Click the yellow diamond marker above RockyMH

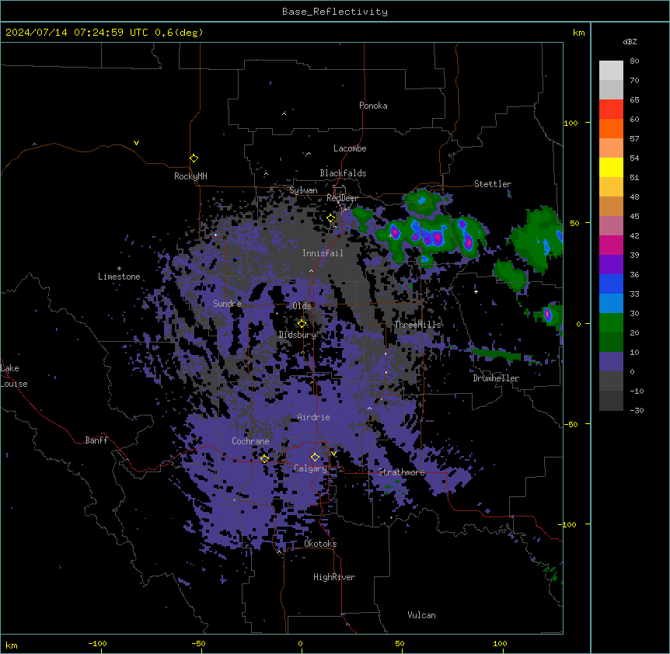(194, 158)
